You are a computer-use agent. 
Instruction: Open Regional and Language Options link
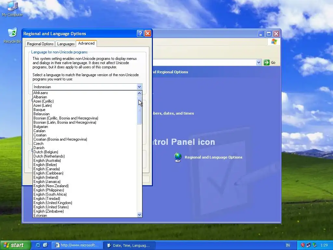click(213, 157)
